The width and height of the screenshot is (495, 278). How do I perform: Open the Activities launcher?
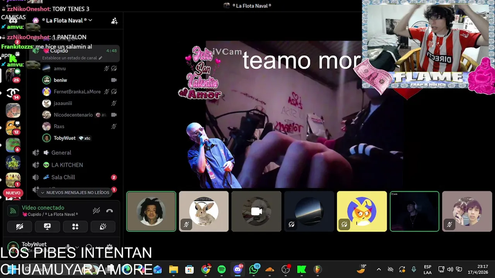(x=75, y=227)
